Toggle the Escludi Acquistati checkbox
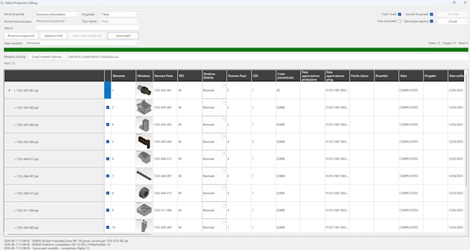The width and height of the screenshot is (470, 250). tap(431, 14)
